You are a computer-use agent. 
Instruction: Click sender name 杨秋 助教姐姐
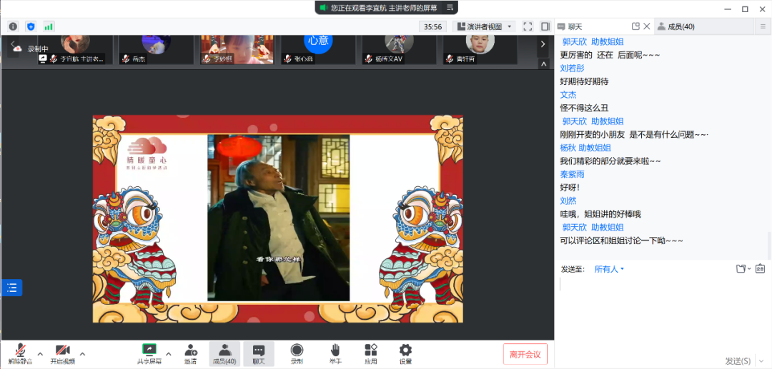point(585,148)
